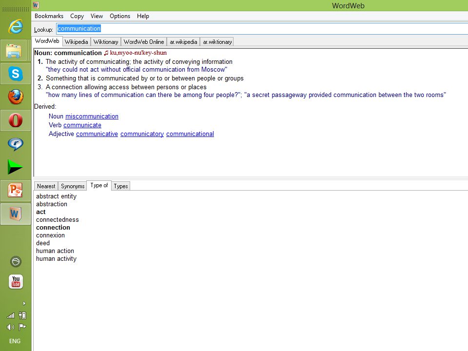
Task: Open the Action Center flag icon
Action: click(22, 327)
